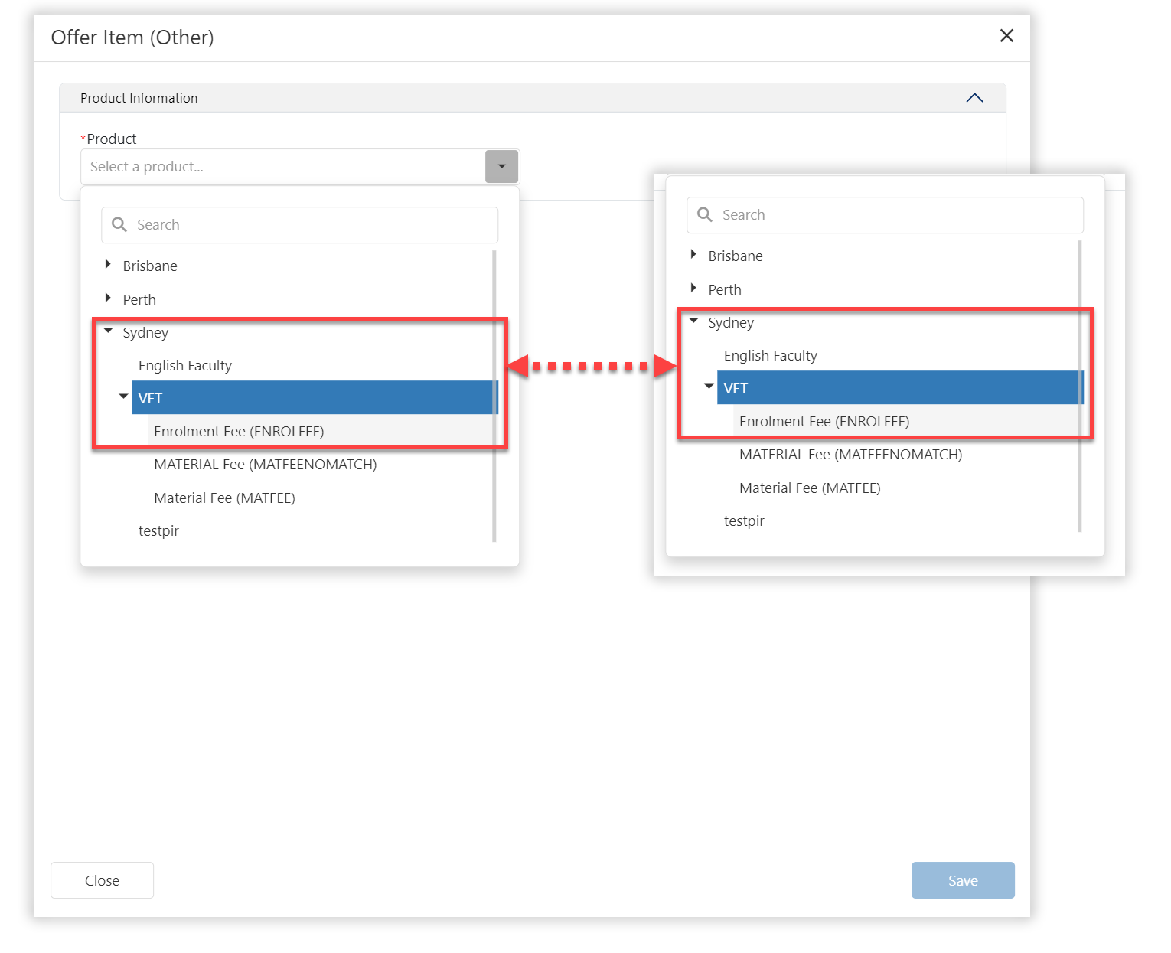Image resolution: width=1171 pixels, height=953 pixels.
Task: Select Brisbane label in right list
Action: coord(736,256)
